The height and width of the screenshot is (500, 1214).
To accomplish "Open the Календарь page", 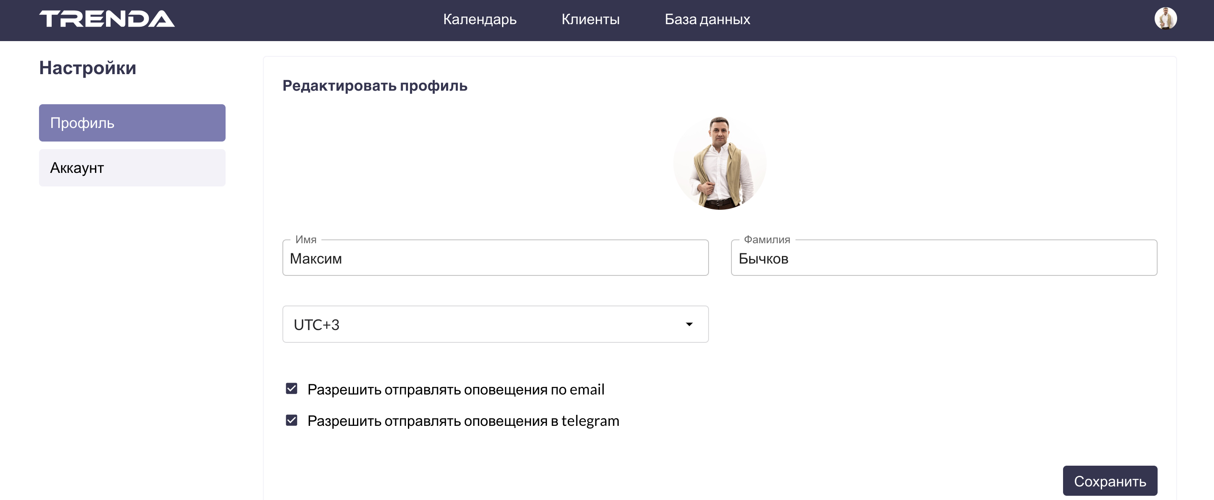I will point(479,19).
